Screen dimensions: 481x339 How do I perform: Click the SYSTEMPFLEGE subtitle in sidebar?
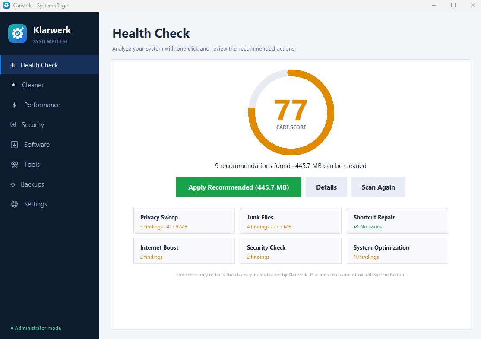coord(51,41)
